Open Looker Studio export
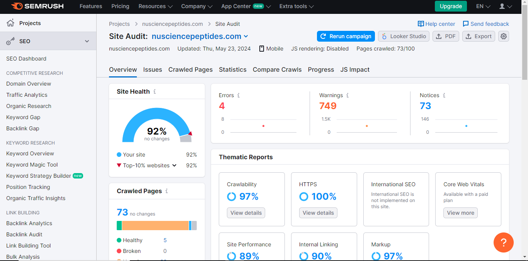Viewport: 528px width, 261px height. [x=404, y=36]
